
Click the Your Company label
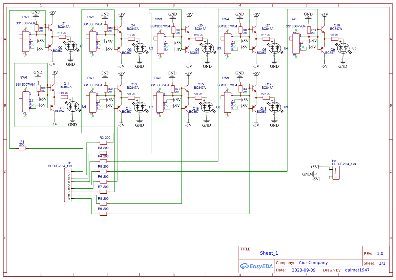[312, 262]
